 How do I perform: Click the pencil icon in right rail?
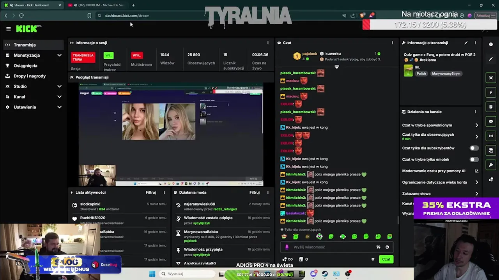point(491,59)
